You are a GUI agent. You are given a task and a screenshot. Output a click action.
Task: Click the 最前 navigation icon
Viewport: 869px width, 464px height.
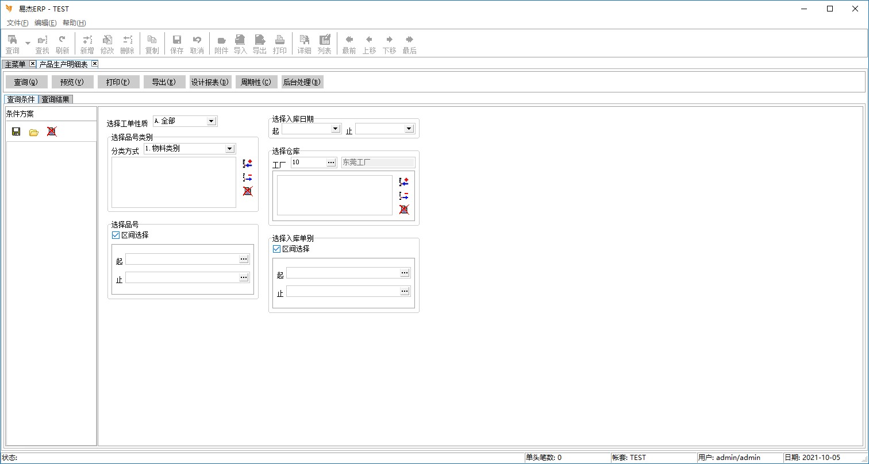pos(349,44)
